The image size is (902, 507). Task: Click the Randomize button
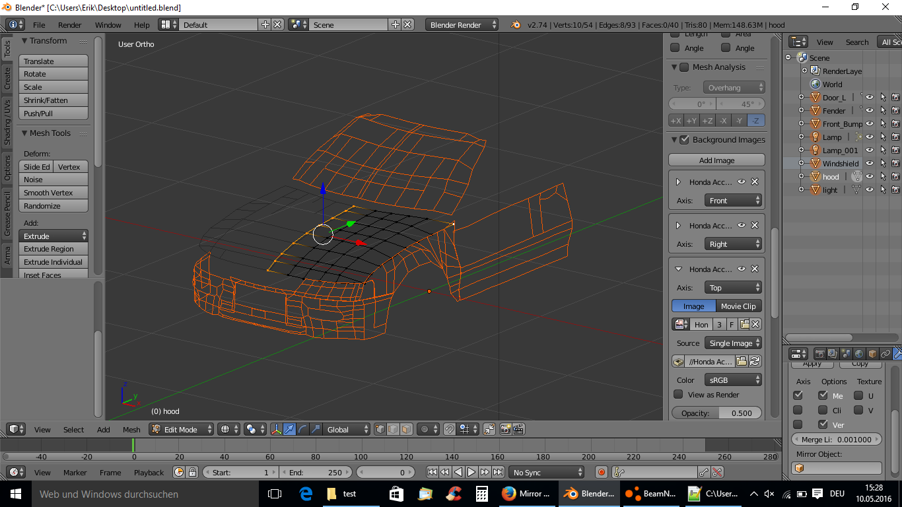tap(53, 206)
